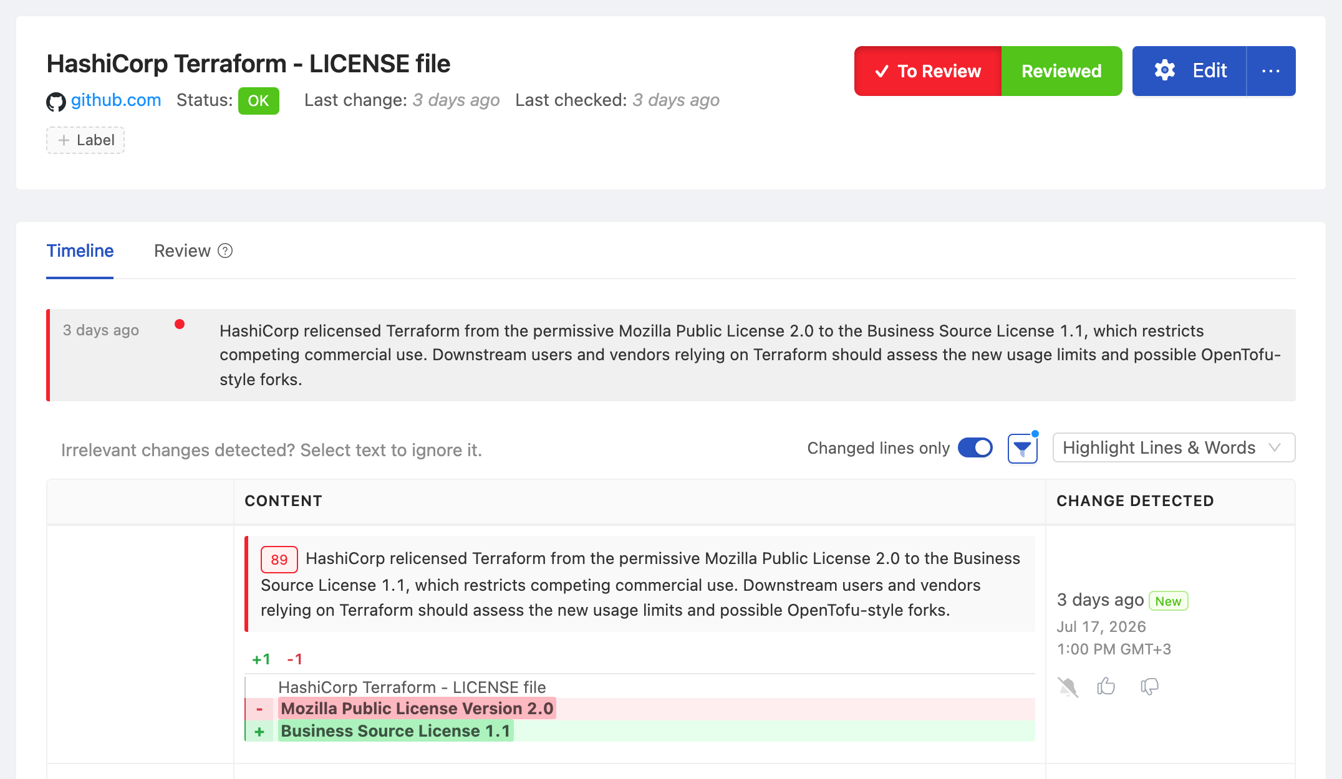Select removed line Mozilla Public License Version 2.0
Image resolution: width=1342 pixels, height=779 pixels.
tap(417, 709)
